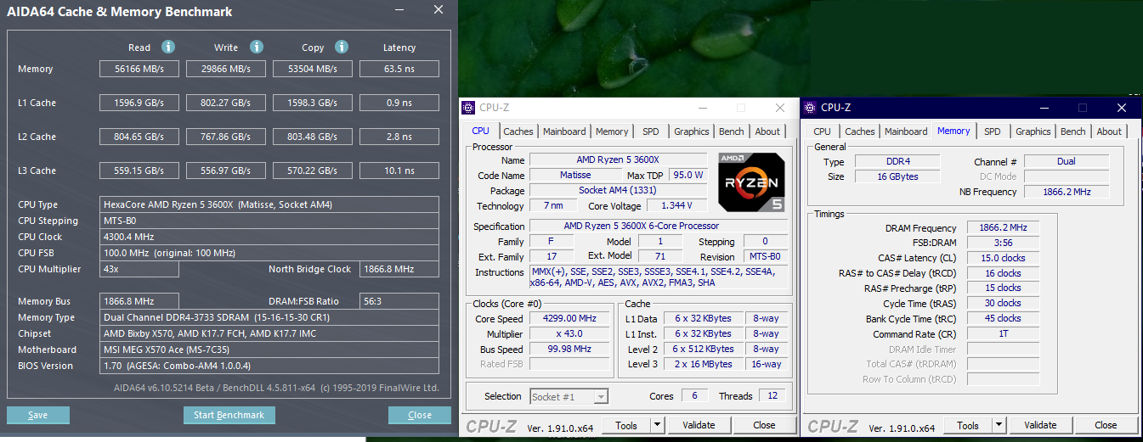The height and width of the screenshot is (442, 1143).
Task: Open the About tab in the right CPU-Z window
Action: tap(1109, 131)
